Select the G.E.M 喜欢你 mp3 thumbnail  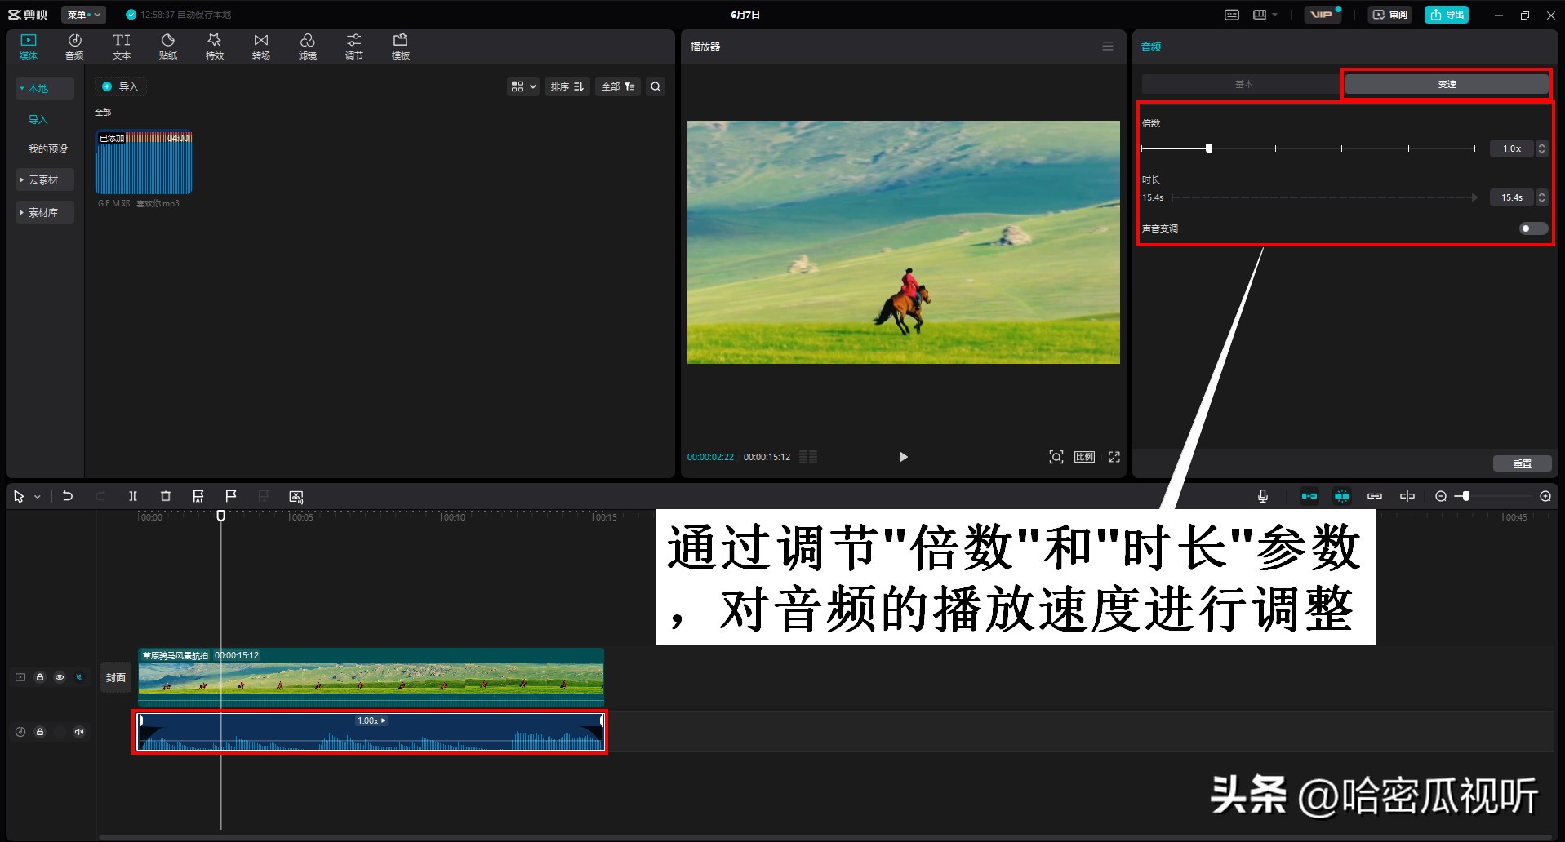[144, 163]
